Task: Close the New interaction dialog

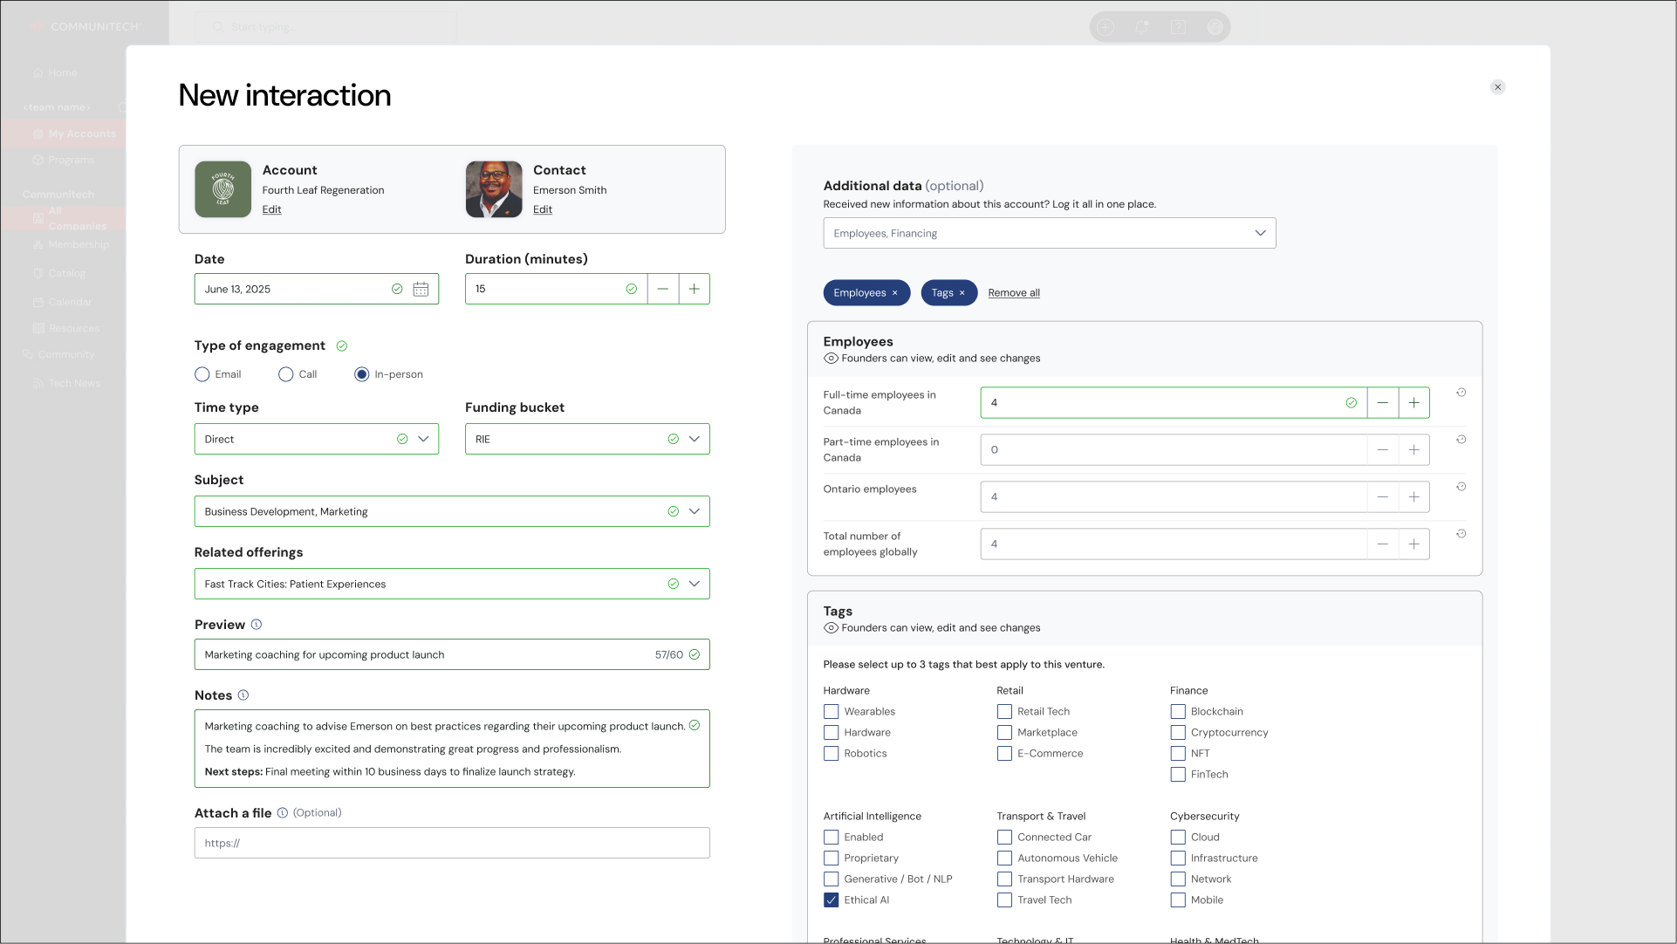Action: pos(1497,87)
